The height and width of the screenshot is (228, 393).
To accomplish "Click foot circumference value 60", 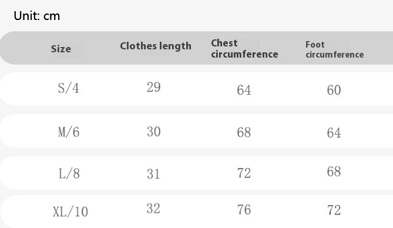I will click(x=334, y=90).
